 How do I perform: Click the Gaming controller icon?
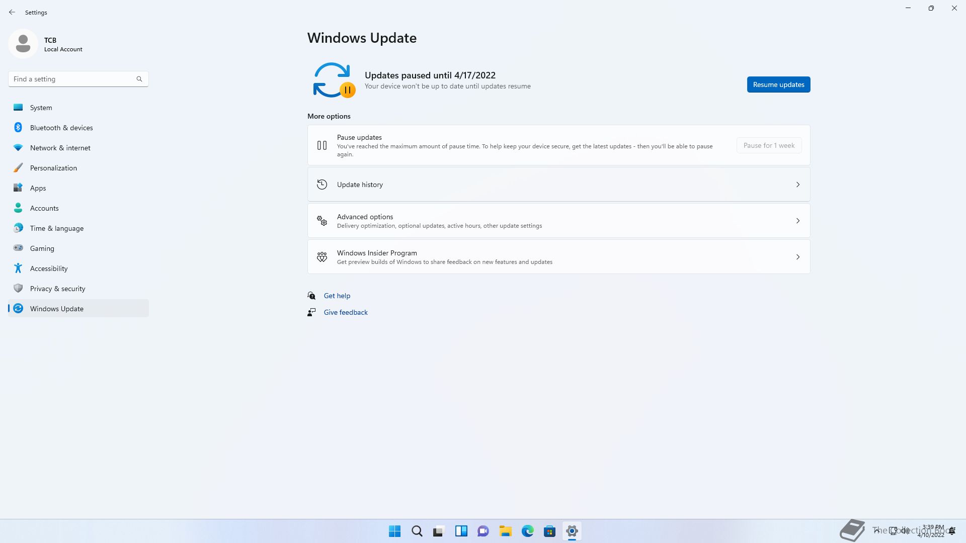point(18,248)
